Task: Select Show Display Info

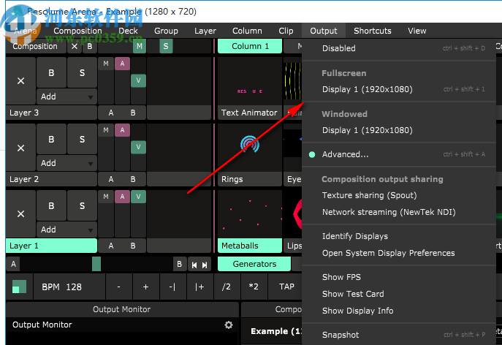Action: click(399, 311)
